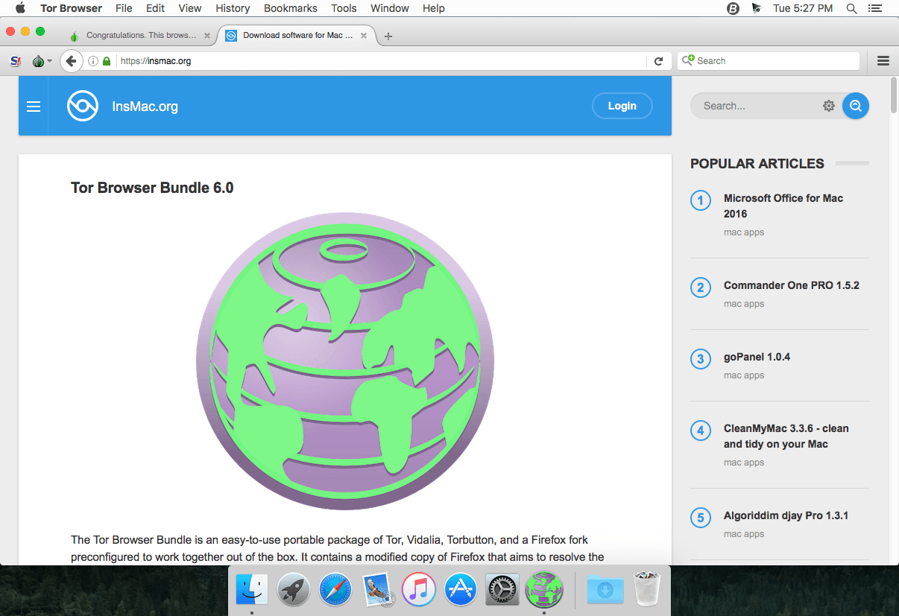Open the Mail app in the Dock
This screenshot has height=616, width=899.
[x=377, y=590]
